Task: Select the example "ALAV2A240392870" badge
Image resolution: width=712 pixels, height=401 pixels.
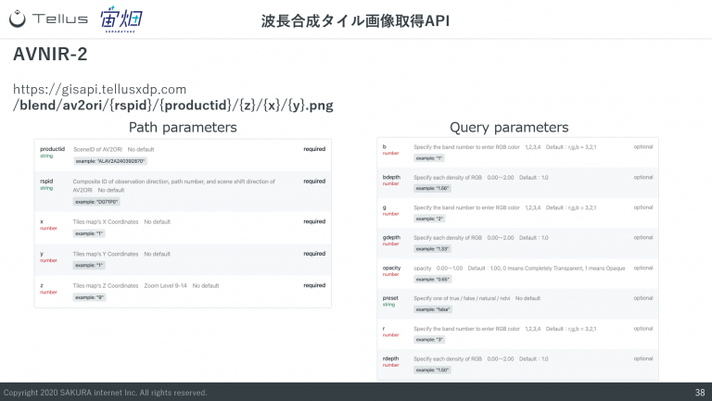Action: coord(110,161)
